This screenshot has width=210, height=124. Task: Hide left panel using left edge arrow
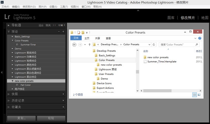click(x=2, y=72)
